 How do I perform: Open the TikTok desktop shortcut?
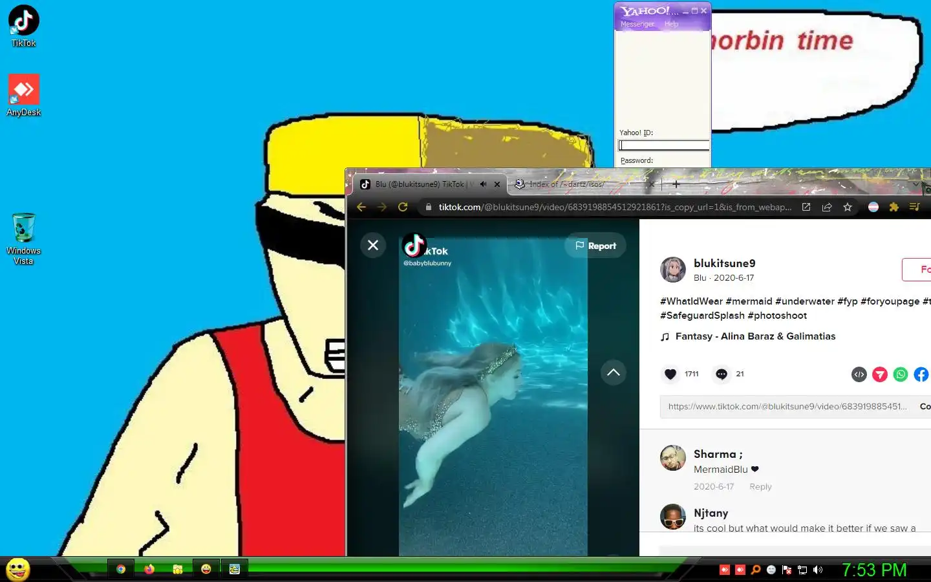24,27
